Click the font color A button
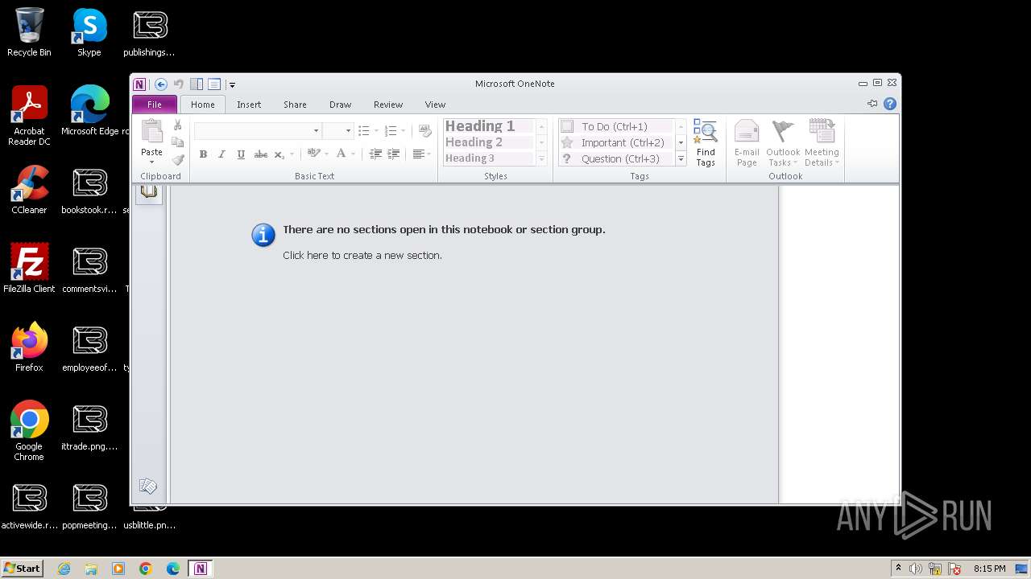Viewport: 1031px width, 579px height. pyautogui.click(x=341, y=154)
